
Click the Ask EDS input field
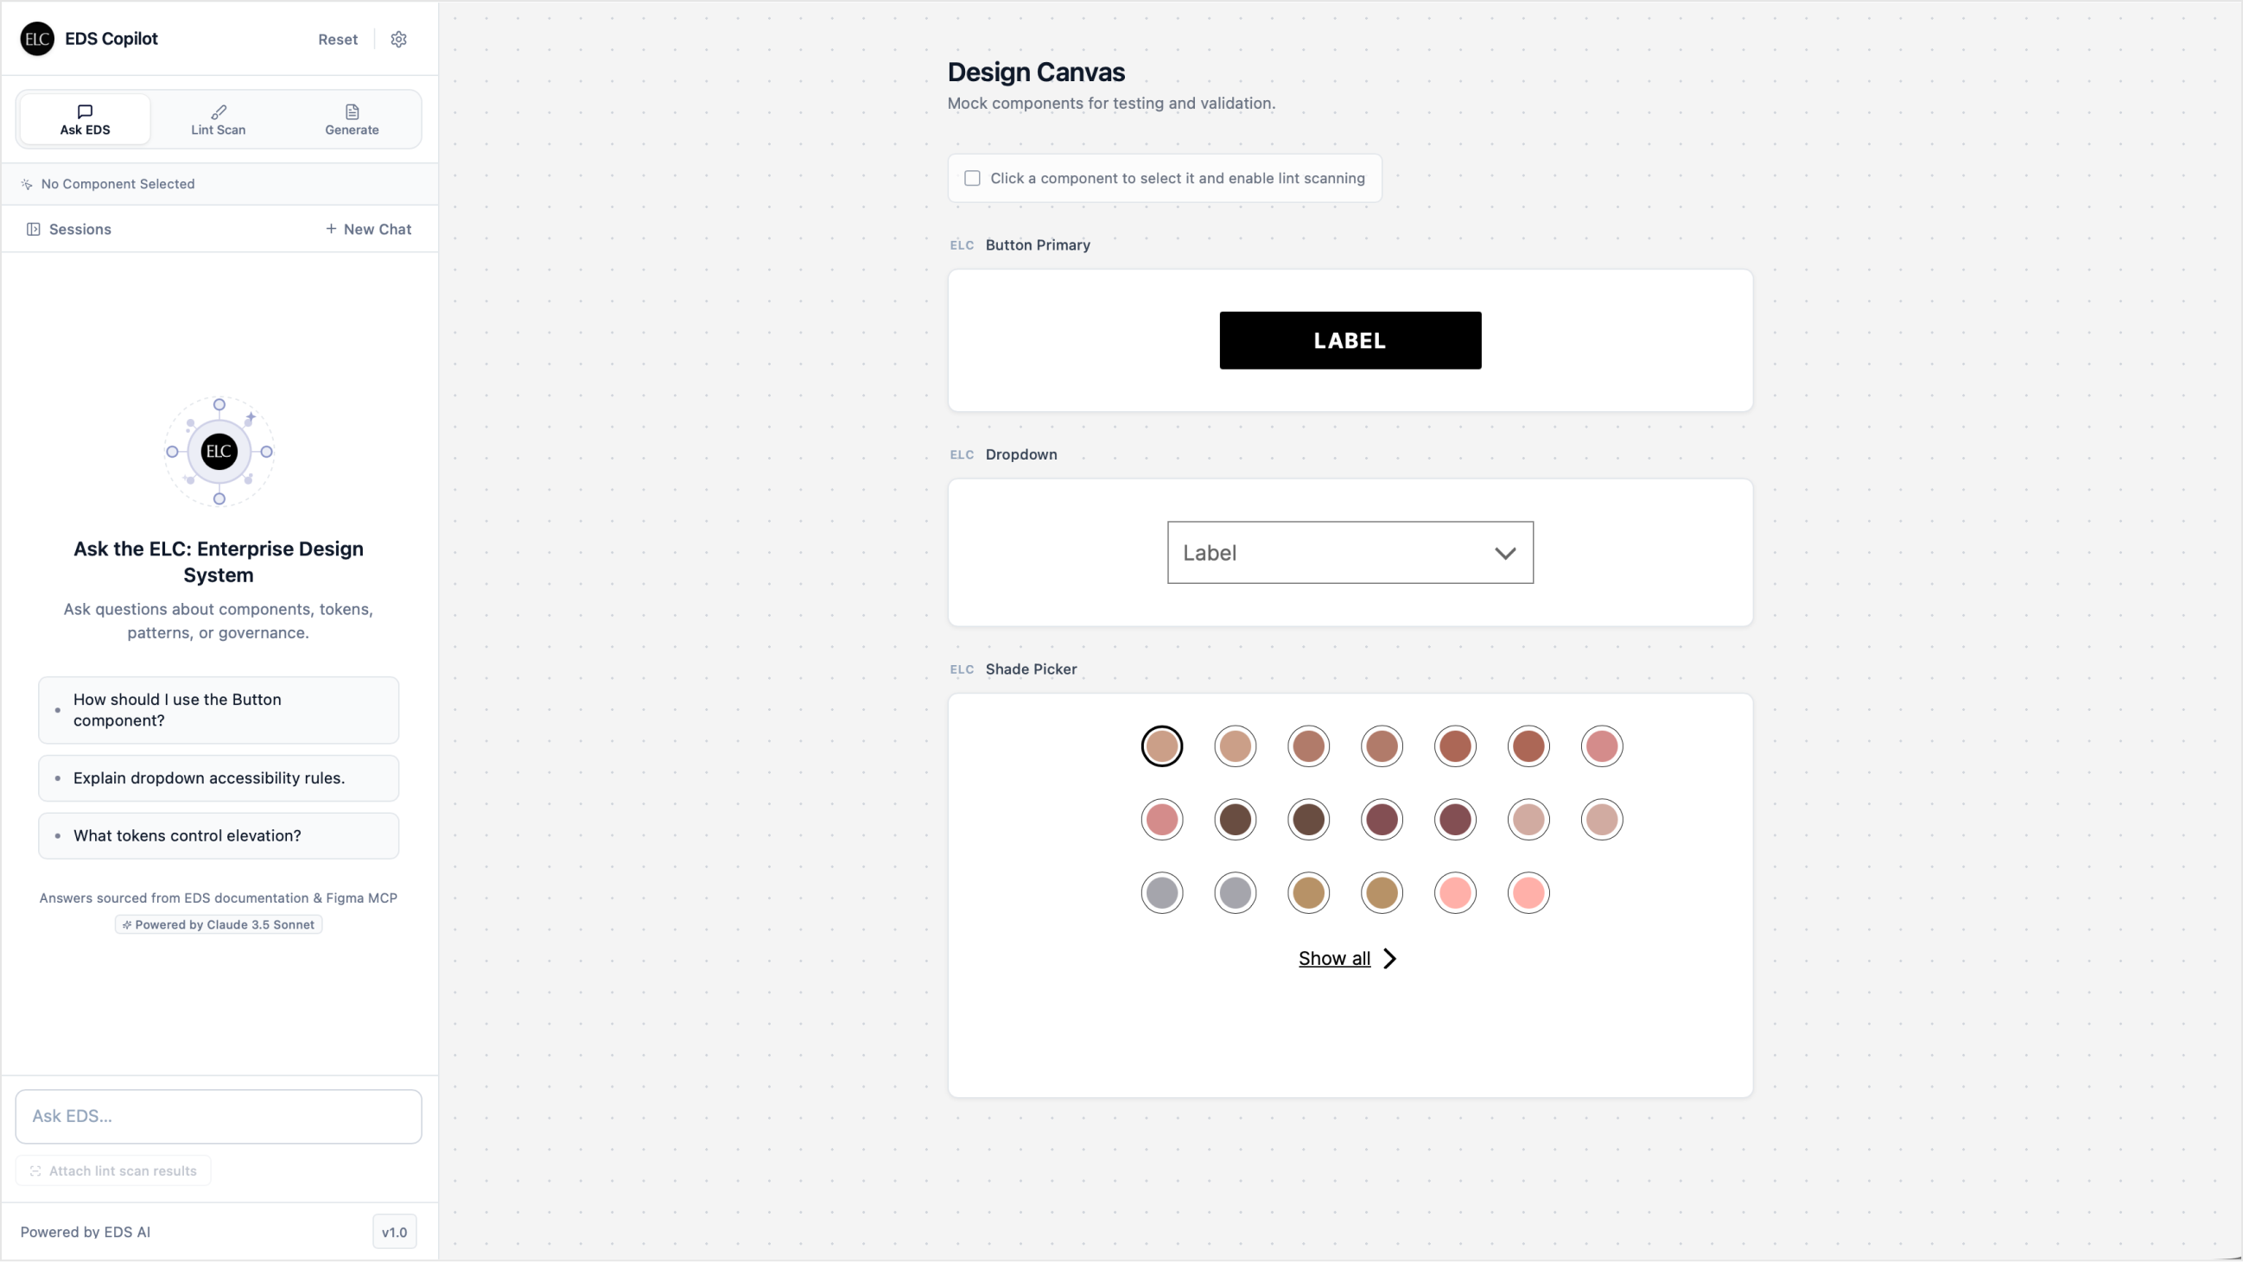(x=219, y=1117)
